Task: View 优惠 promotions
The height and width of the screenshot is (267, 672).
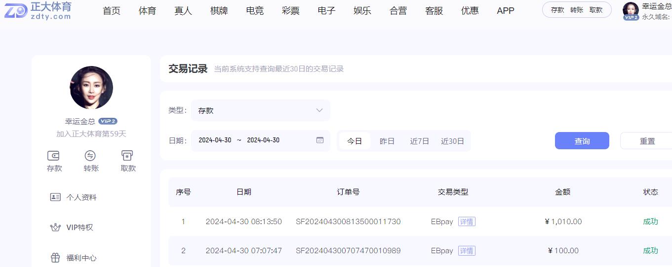Action: (x=470, y=11)
